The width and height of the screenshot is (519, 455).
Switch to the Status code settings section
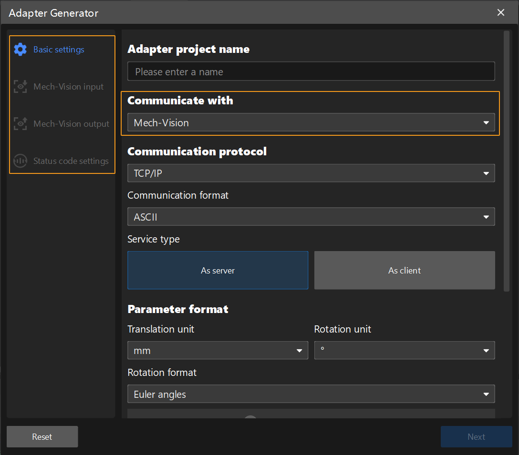click(x=62, y=161)
